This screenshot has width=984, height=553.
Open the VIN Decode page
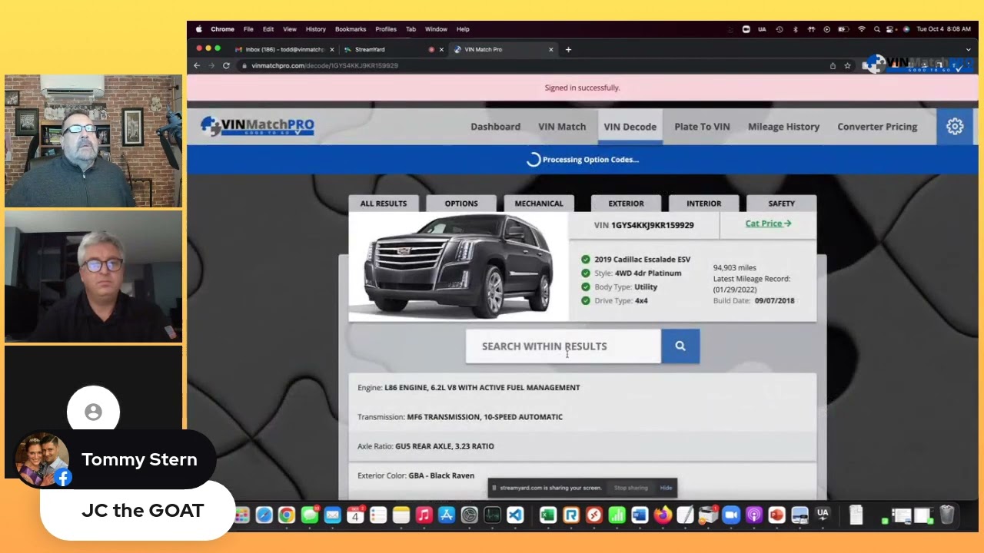pos(630,127)
